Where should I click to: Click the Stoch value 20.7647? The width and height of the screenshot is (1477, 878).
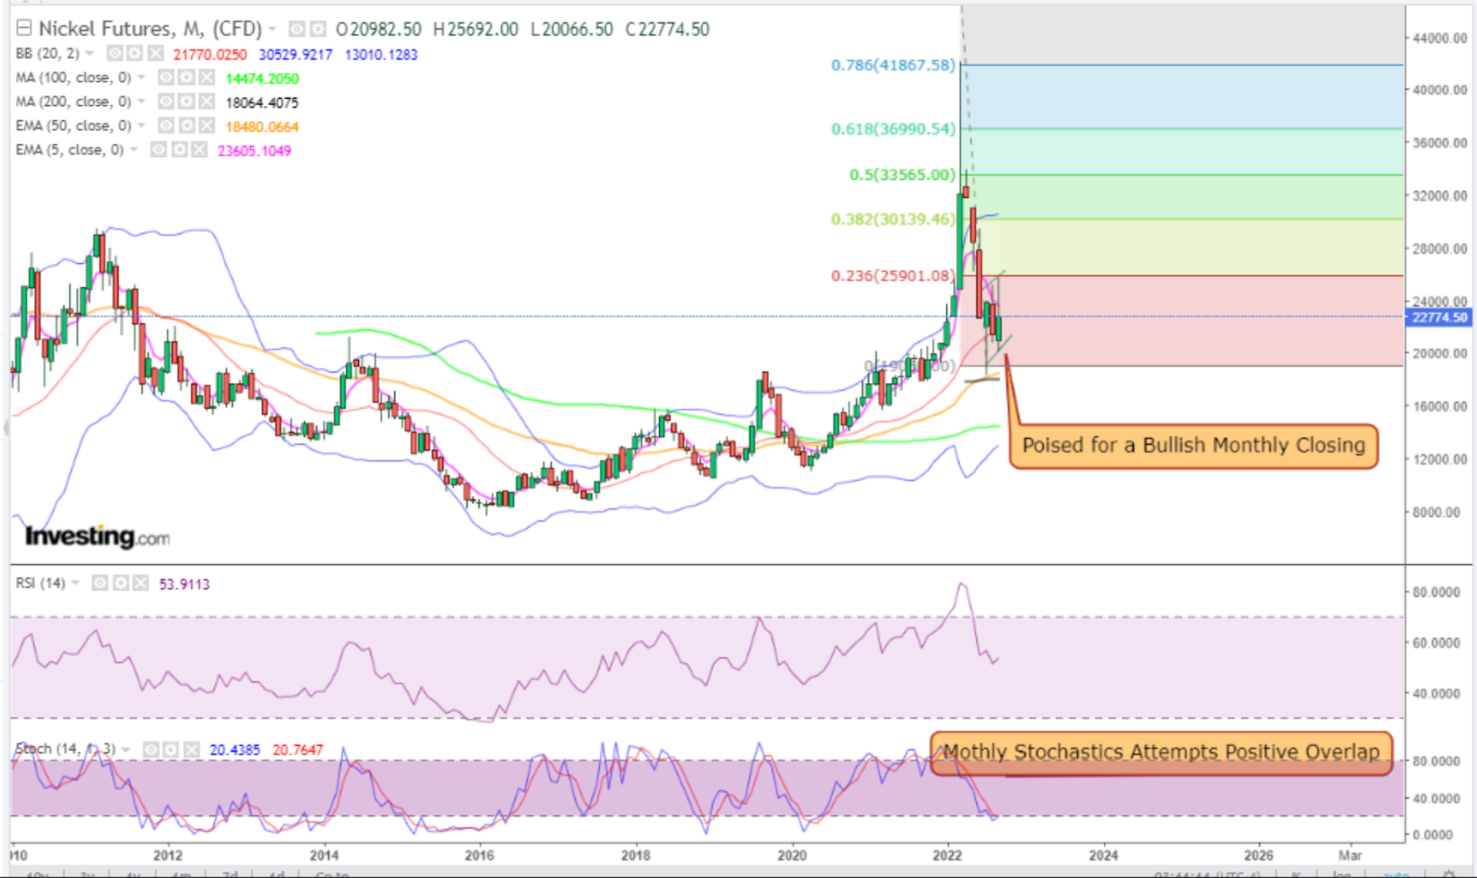(297, 750)
